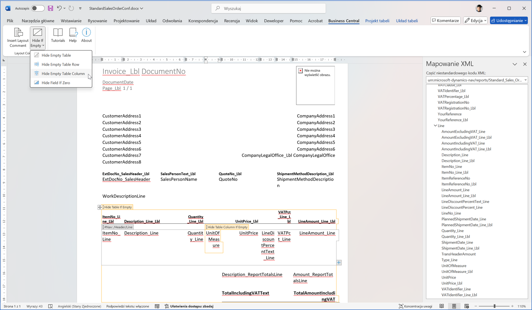Screen dimensions: 532x310
Task: Close the Mapowanie XML pane
Action: pyautogui.click(x=525, y=64)
